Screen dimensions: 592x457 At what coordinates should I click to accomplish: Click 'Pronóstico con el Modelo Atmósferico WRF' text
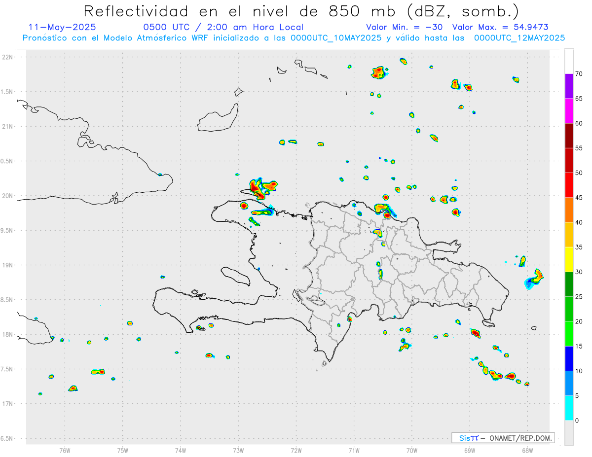pyautogui.click(x=116, y=37)
